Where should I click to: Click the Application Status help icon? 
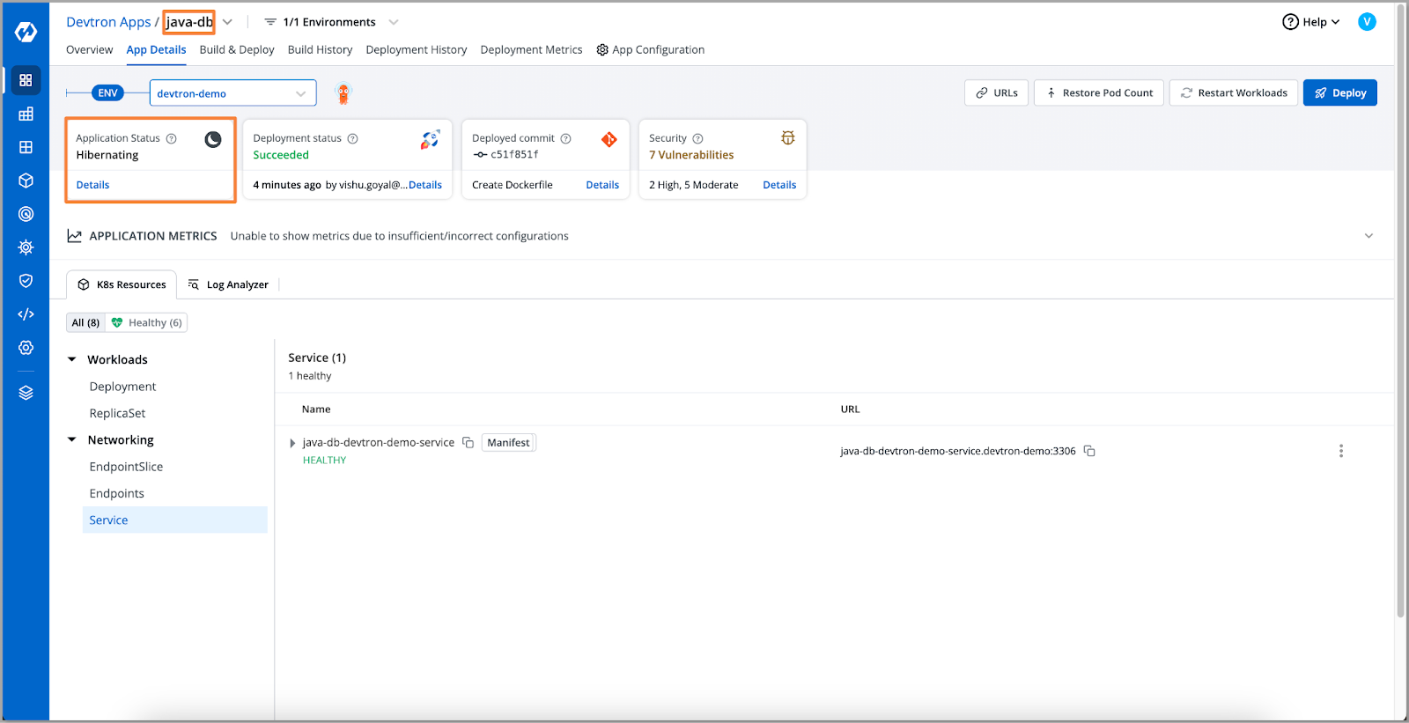tap(172, 138)
